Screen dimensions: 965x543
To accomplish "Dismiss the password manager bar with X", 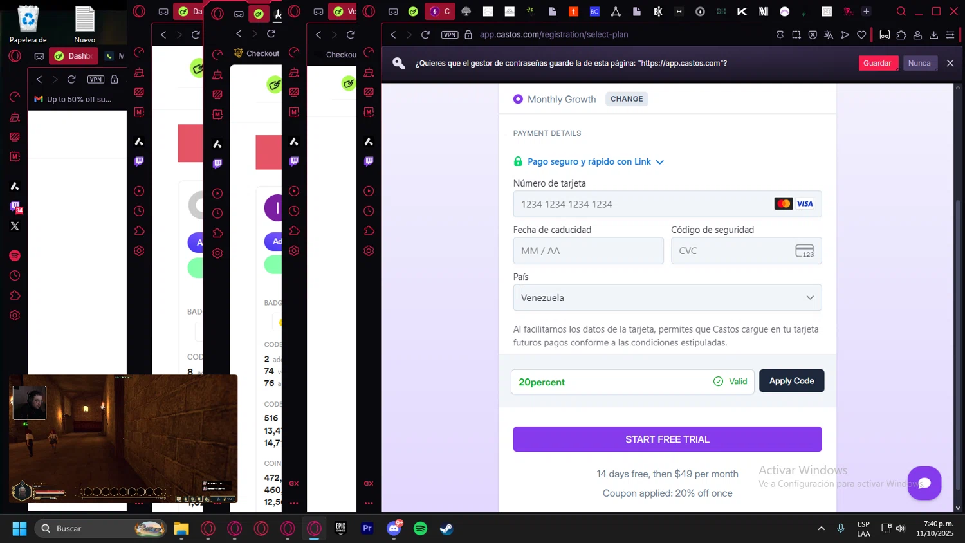I will point(950,63).
